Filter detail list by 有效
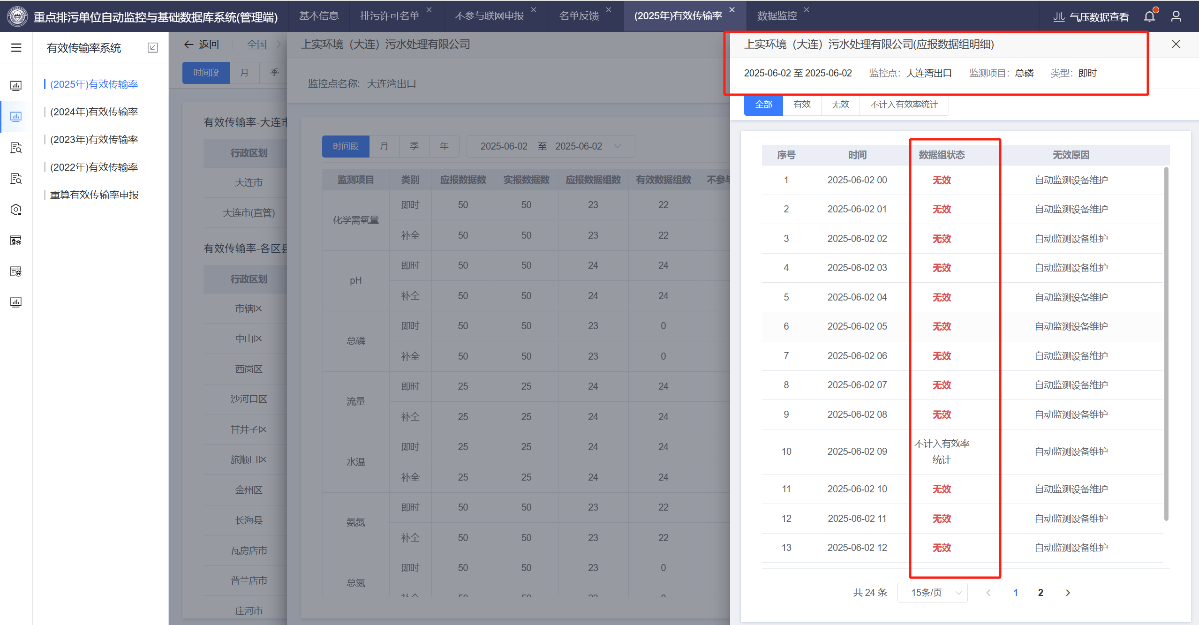 [802, 105]
